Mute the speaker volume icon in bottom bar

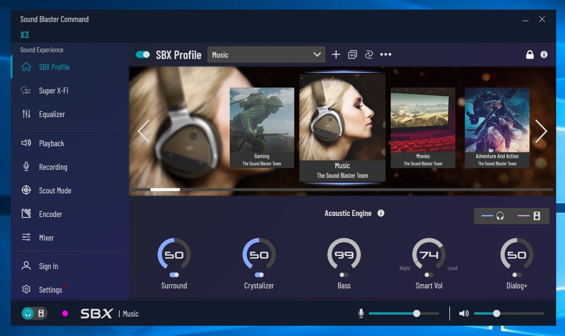point(464,313)
